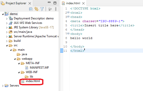Select WEB-INF folder label
Viewport: 143px width, 91px height.
coord(32,72)
